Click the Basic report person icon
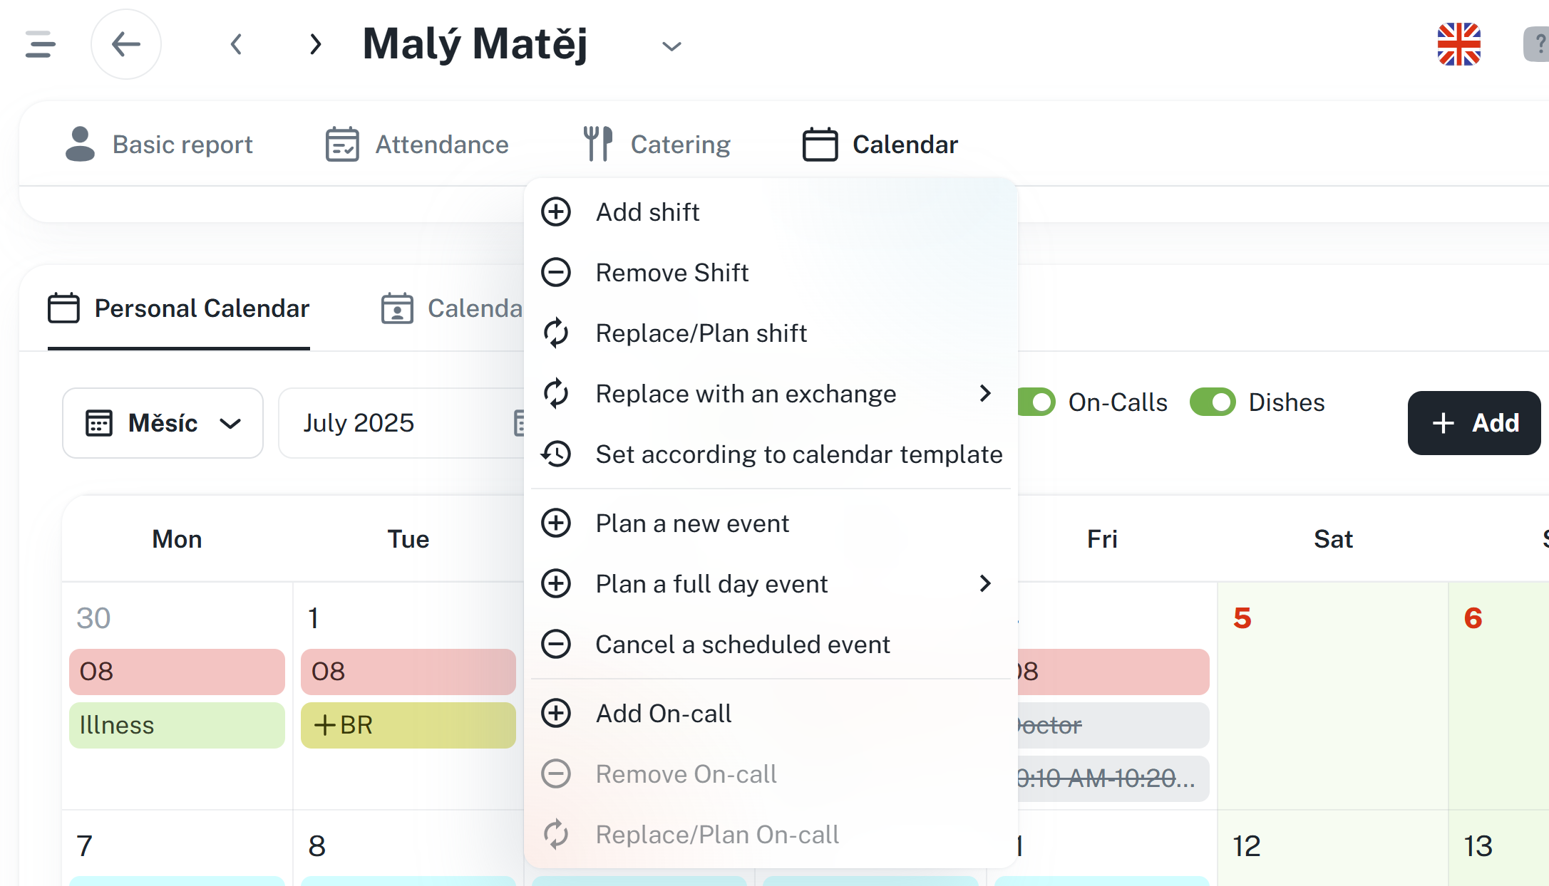1549x886 pixels. click(80, 144)
